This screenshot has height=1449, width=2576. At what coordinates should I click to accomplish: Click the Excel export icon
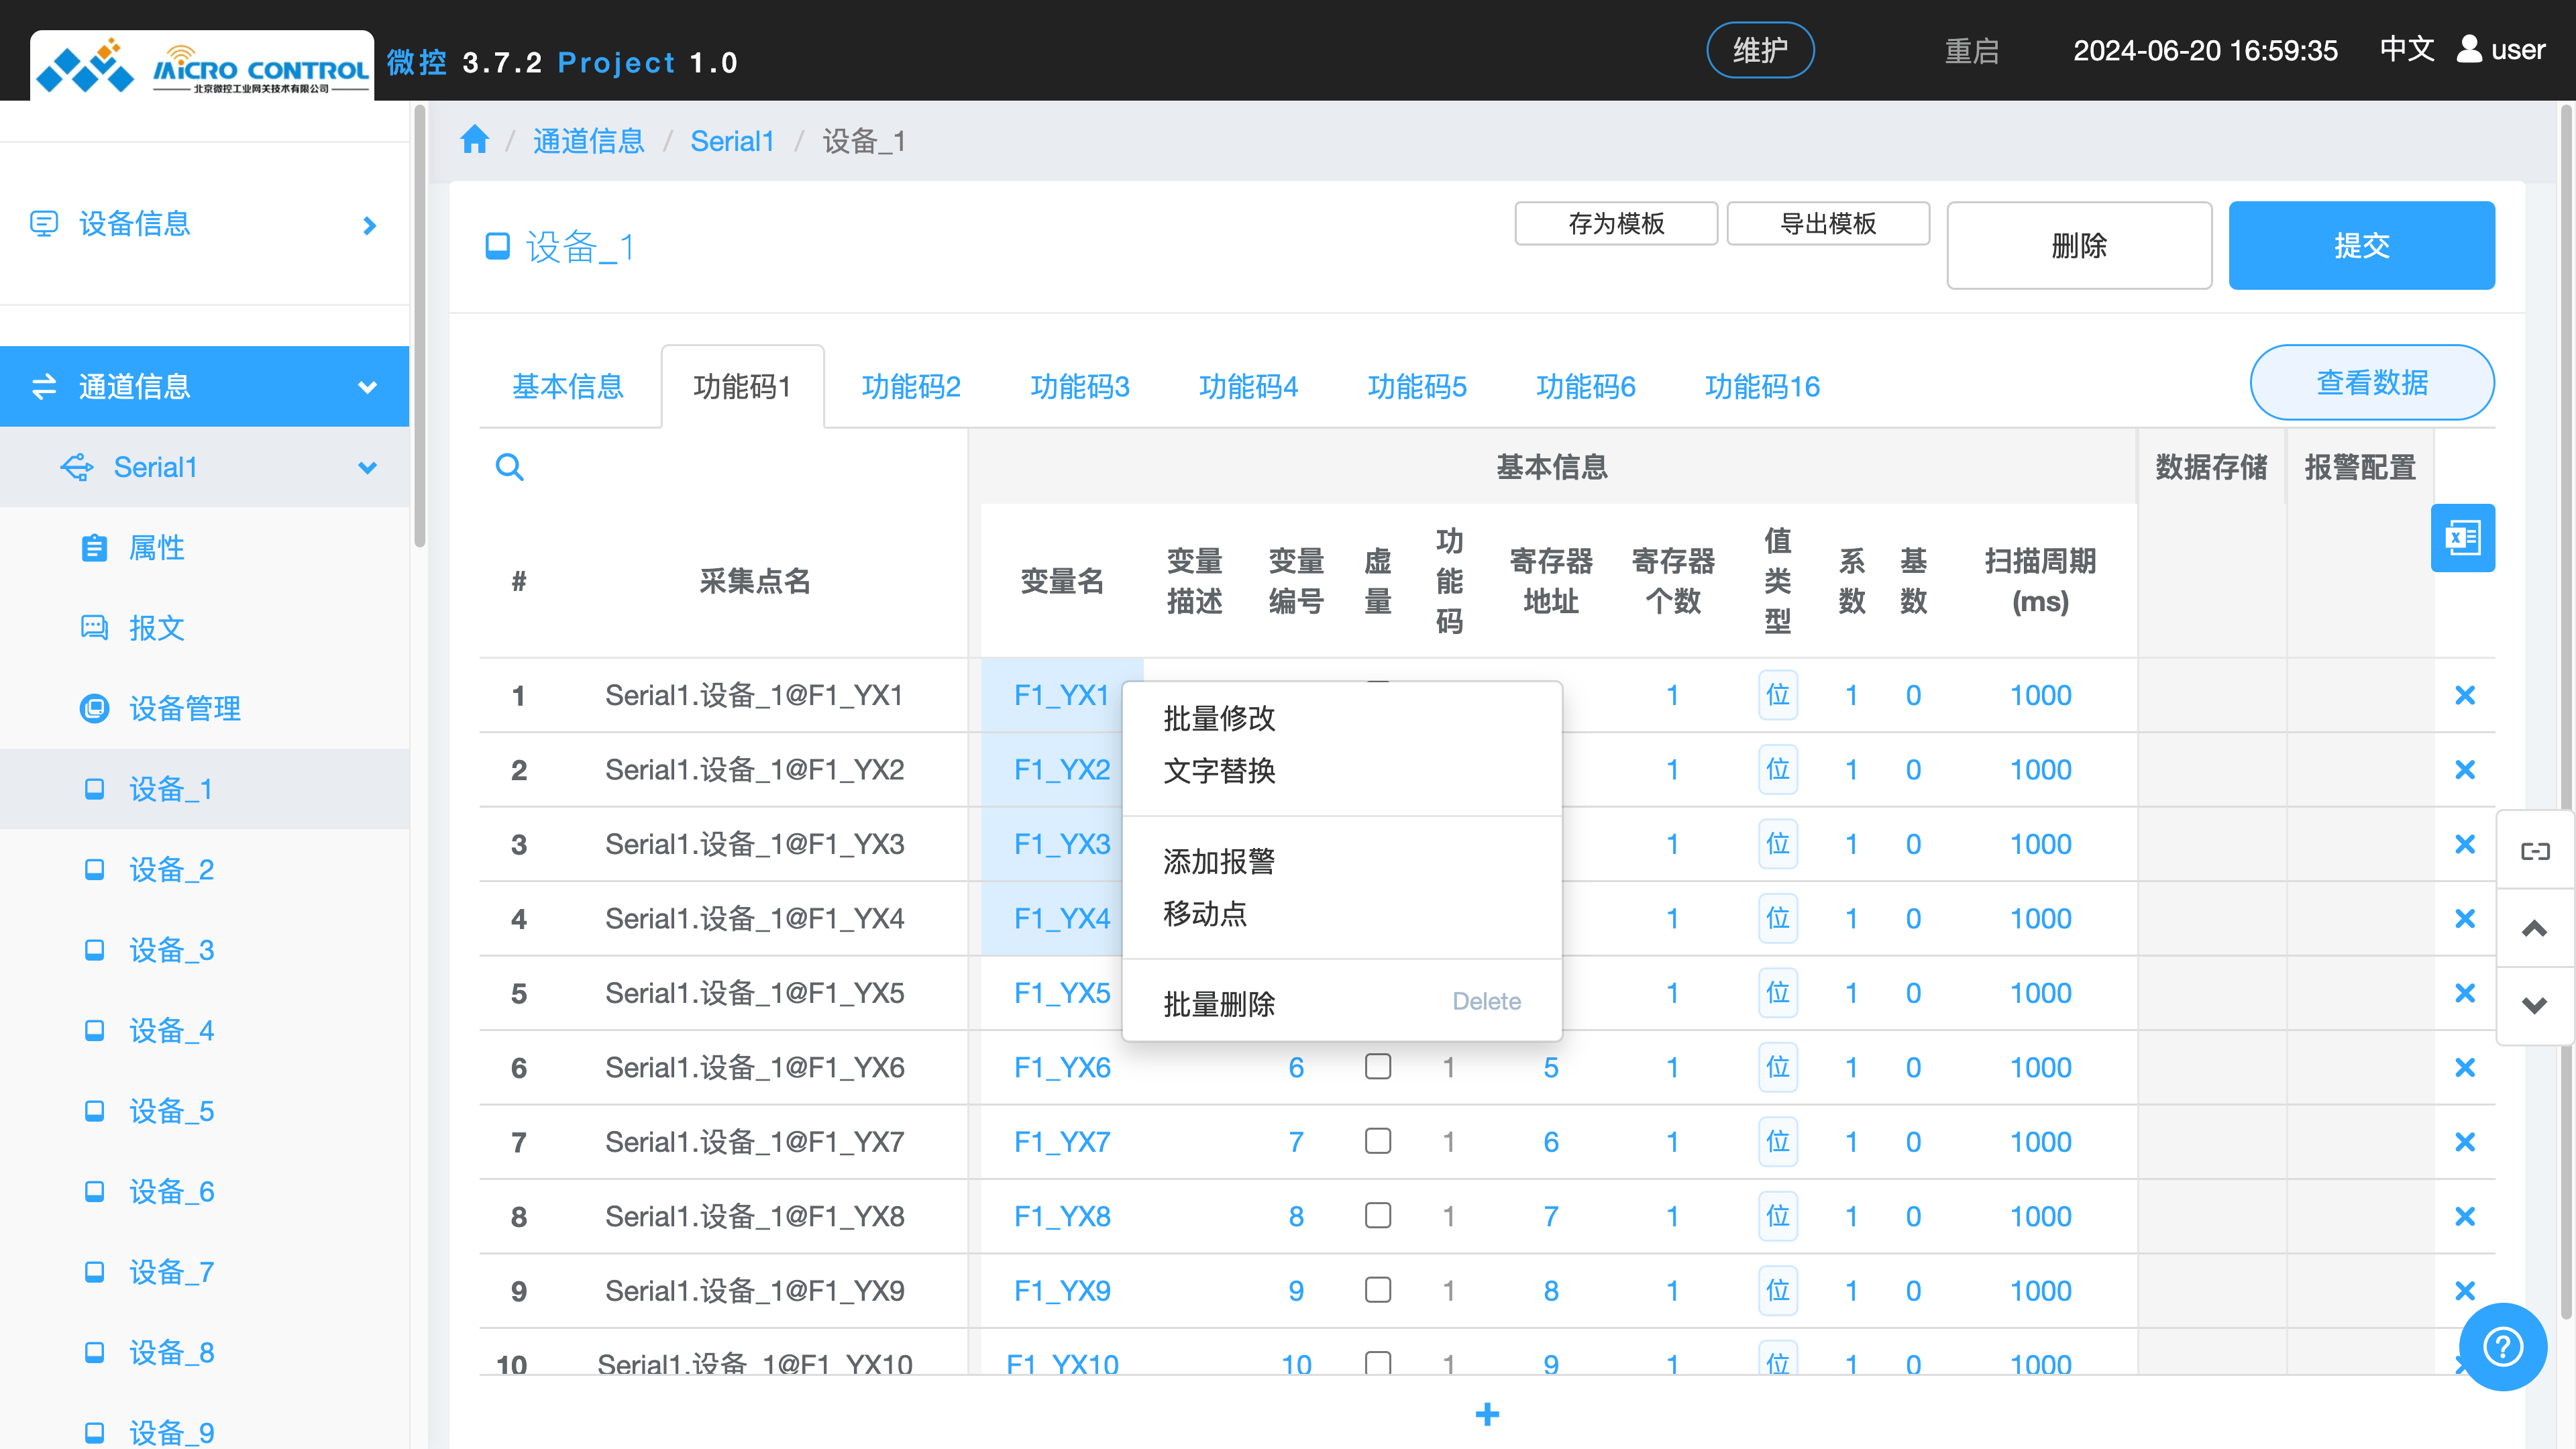2462,538
